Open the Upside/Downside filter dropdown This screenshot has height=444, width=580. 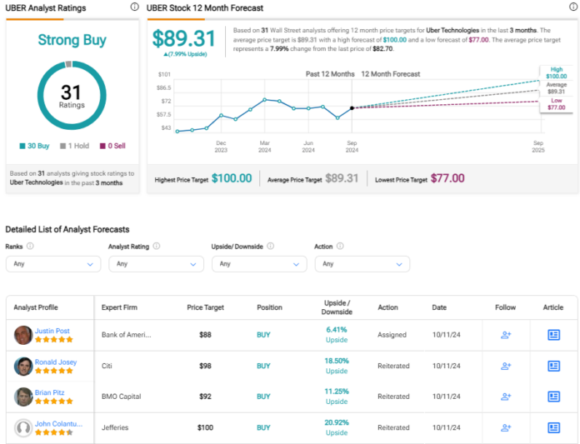pos(258,264)
